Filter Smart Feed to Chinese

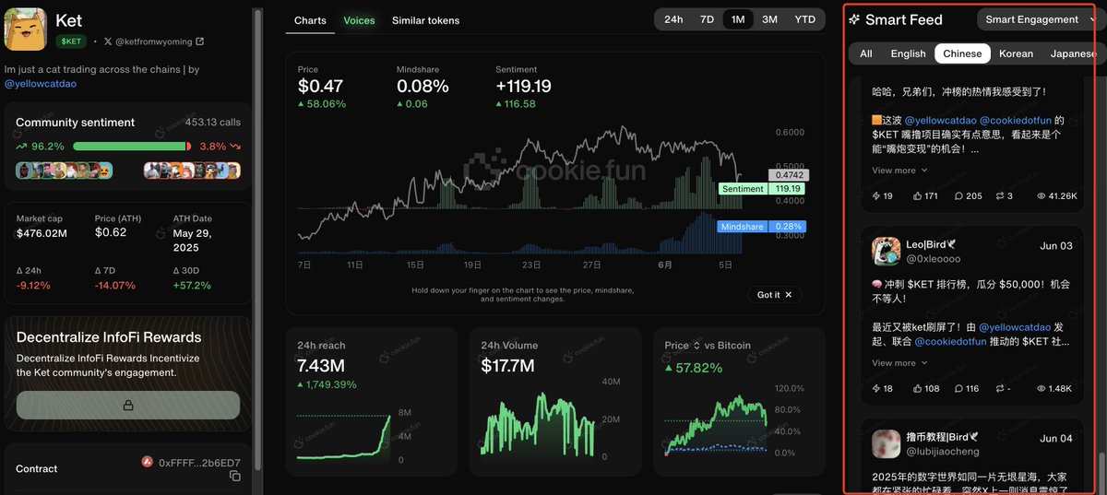[x=962, y=53]
